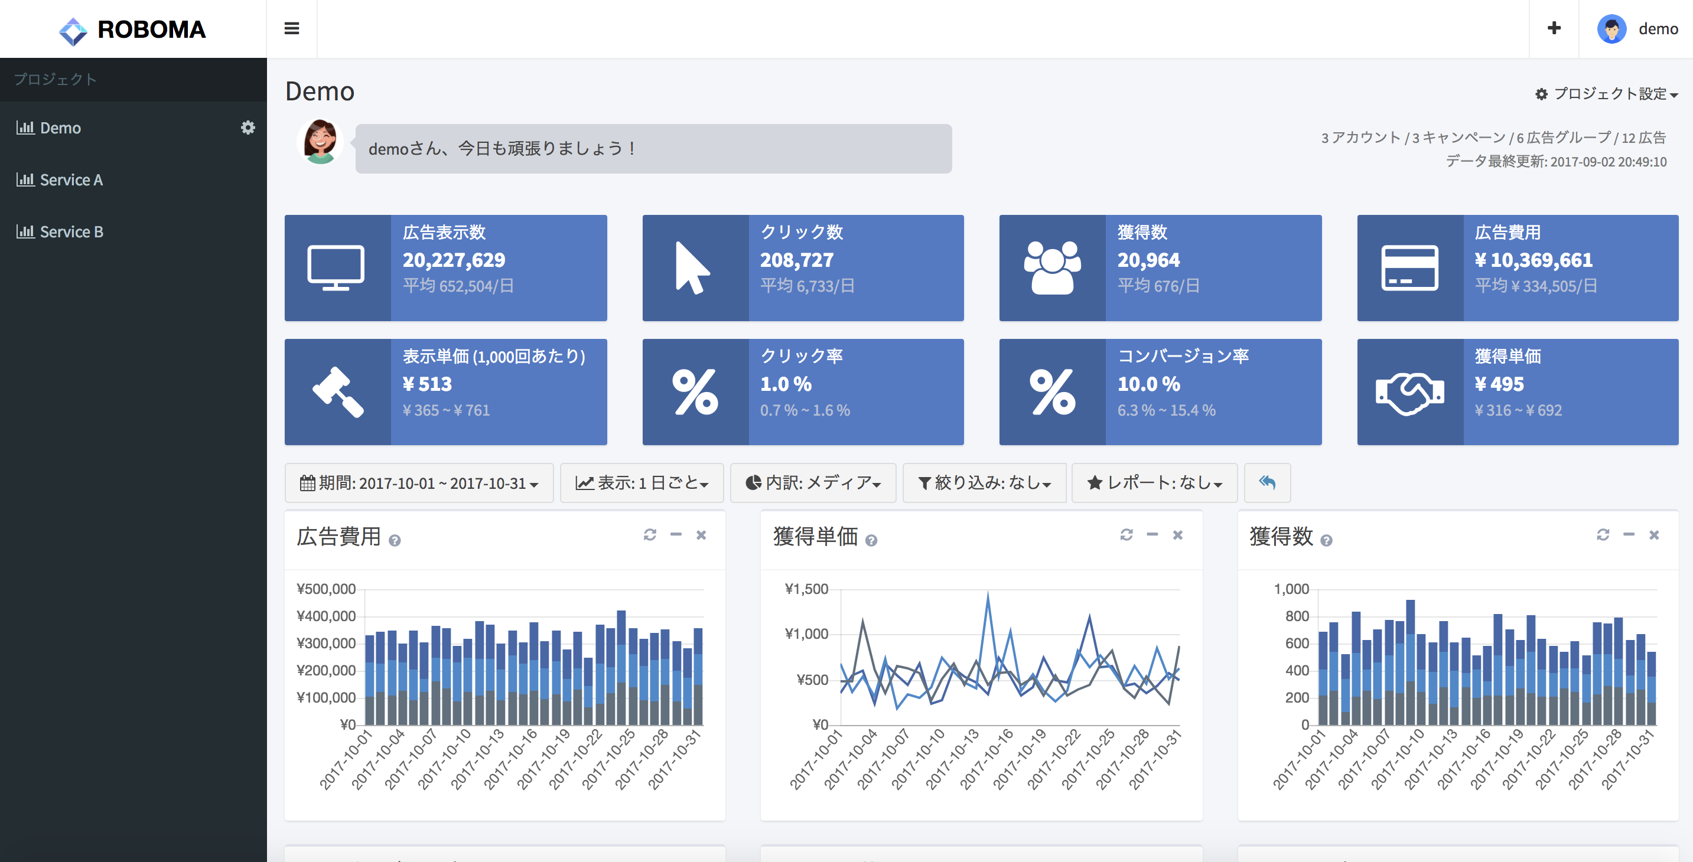Open the 絞り込み: なし filter button
1693x862 pixels.
coord(984,483)
